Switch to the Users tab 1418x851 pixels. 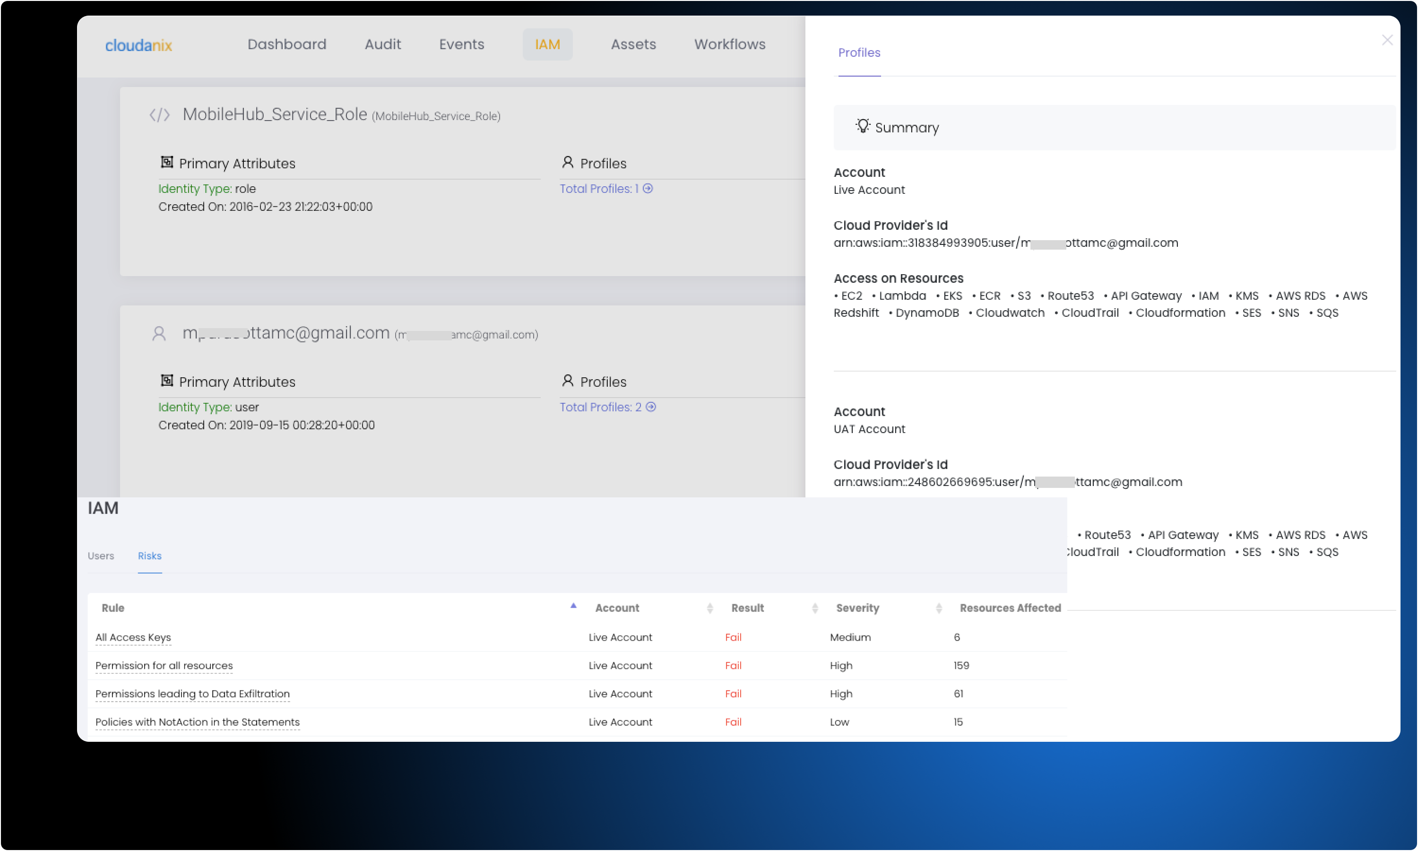pos(101,556)
